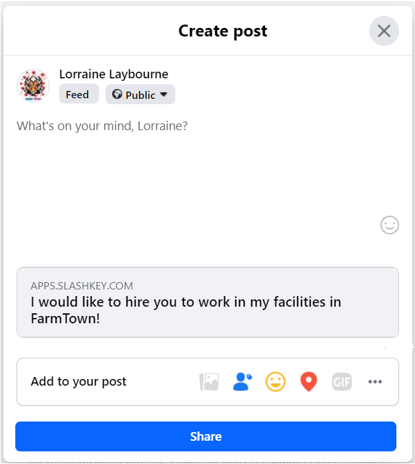This screenshot has width=415, height=464.
Task: Click the "Add to your post" label
Action: 78,382
